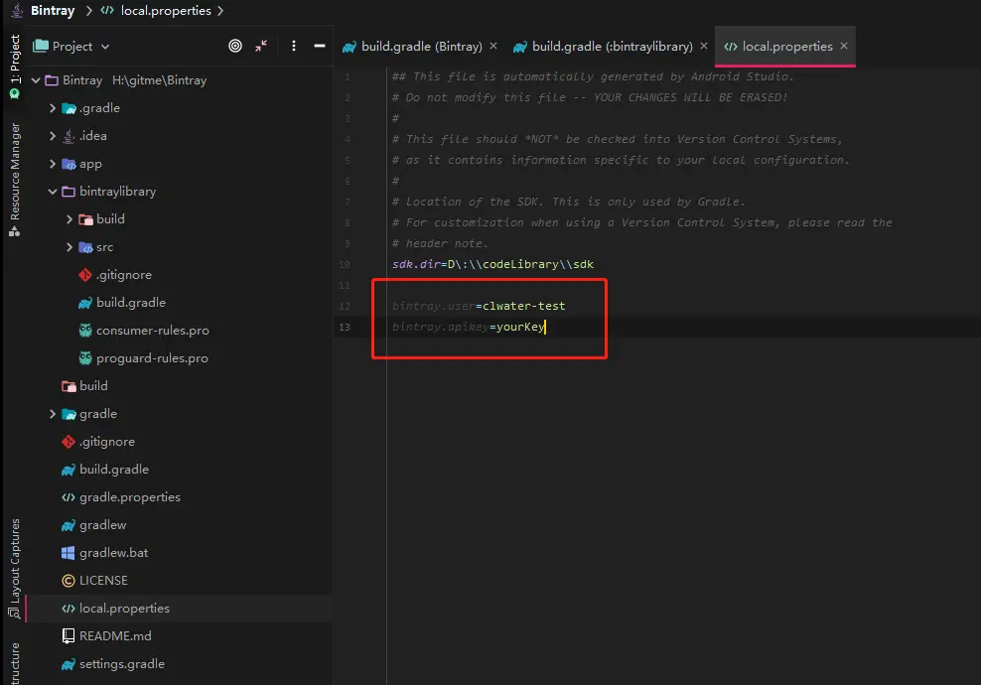Click bintray.user property key
Screen dimensions: 981x685
click(x=434, y=306)
